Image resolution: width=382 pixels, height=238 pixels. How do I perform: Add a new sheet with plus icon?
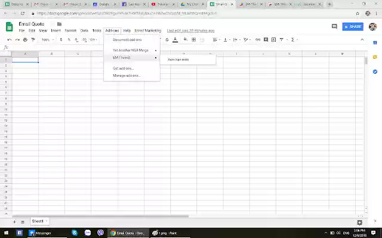14,222
